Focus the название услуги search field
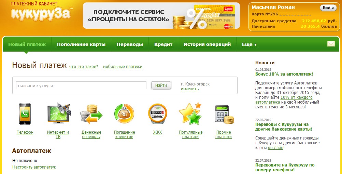This screenshot has width=342, height=174. coord(81,85)
